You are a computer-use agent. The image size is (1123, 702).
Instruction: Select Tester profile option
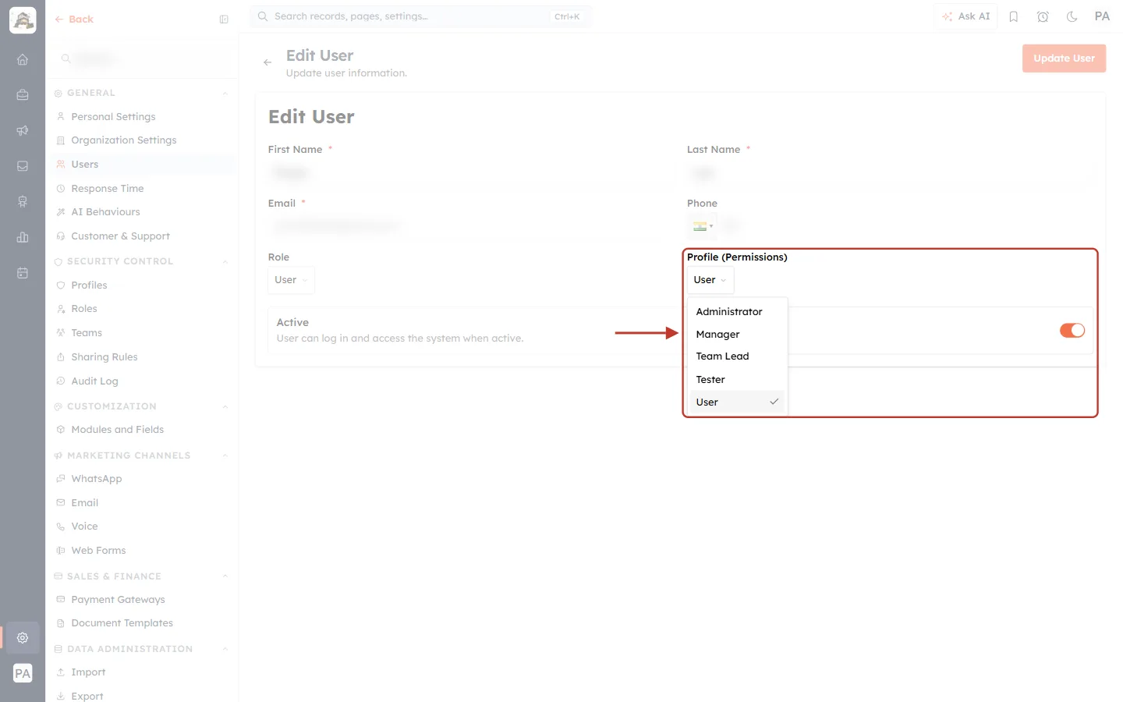click(737, 380)
